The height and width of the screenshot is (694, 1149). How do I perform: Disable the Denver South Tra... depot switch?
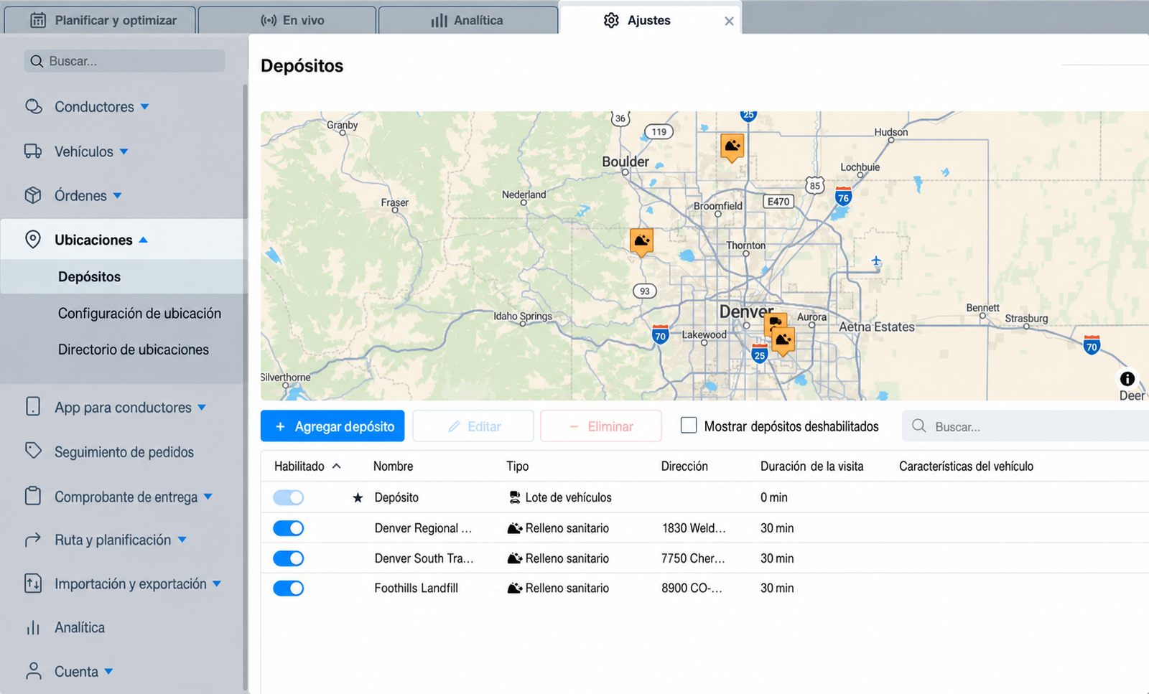pos(288,558)
